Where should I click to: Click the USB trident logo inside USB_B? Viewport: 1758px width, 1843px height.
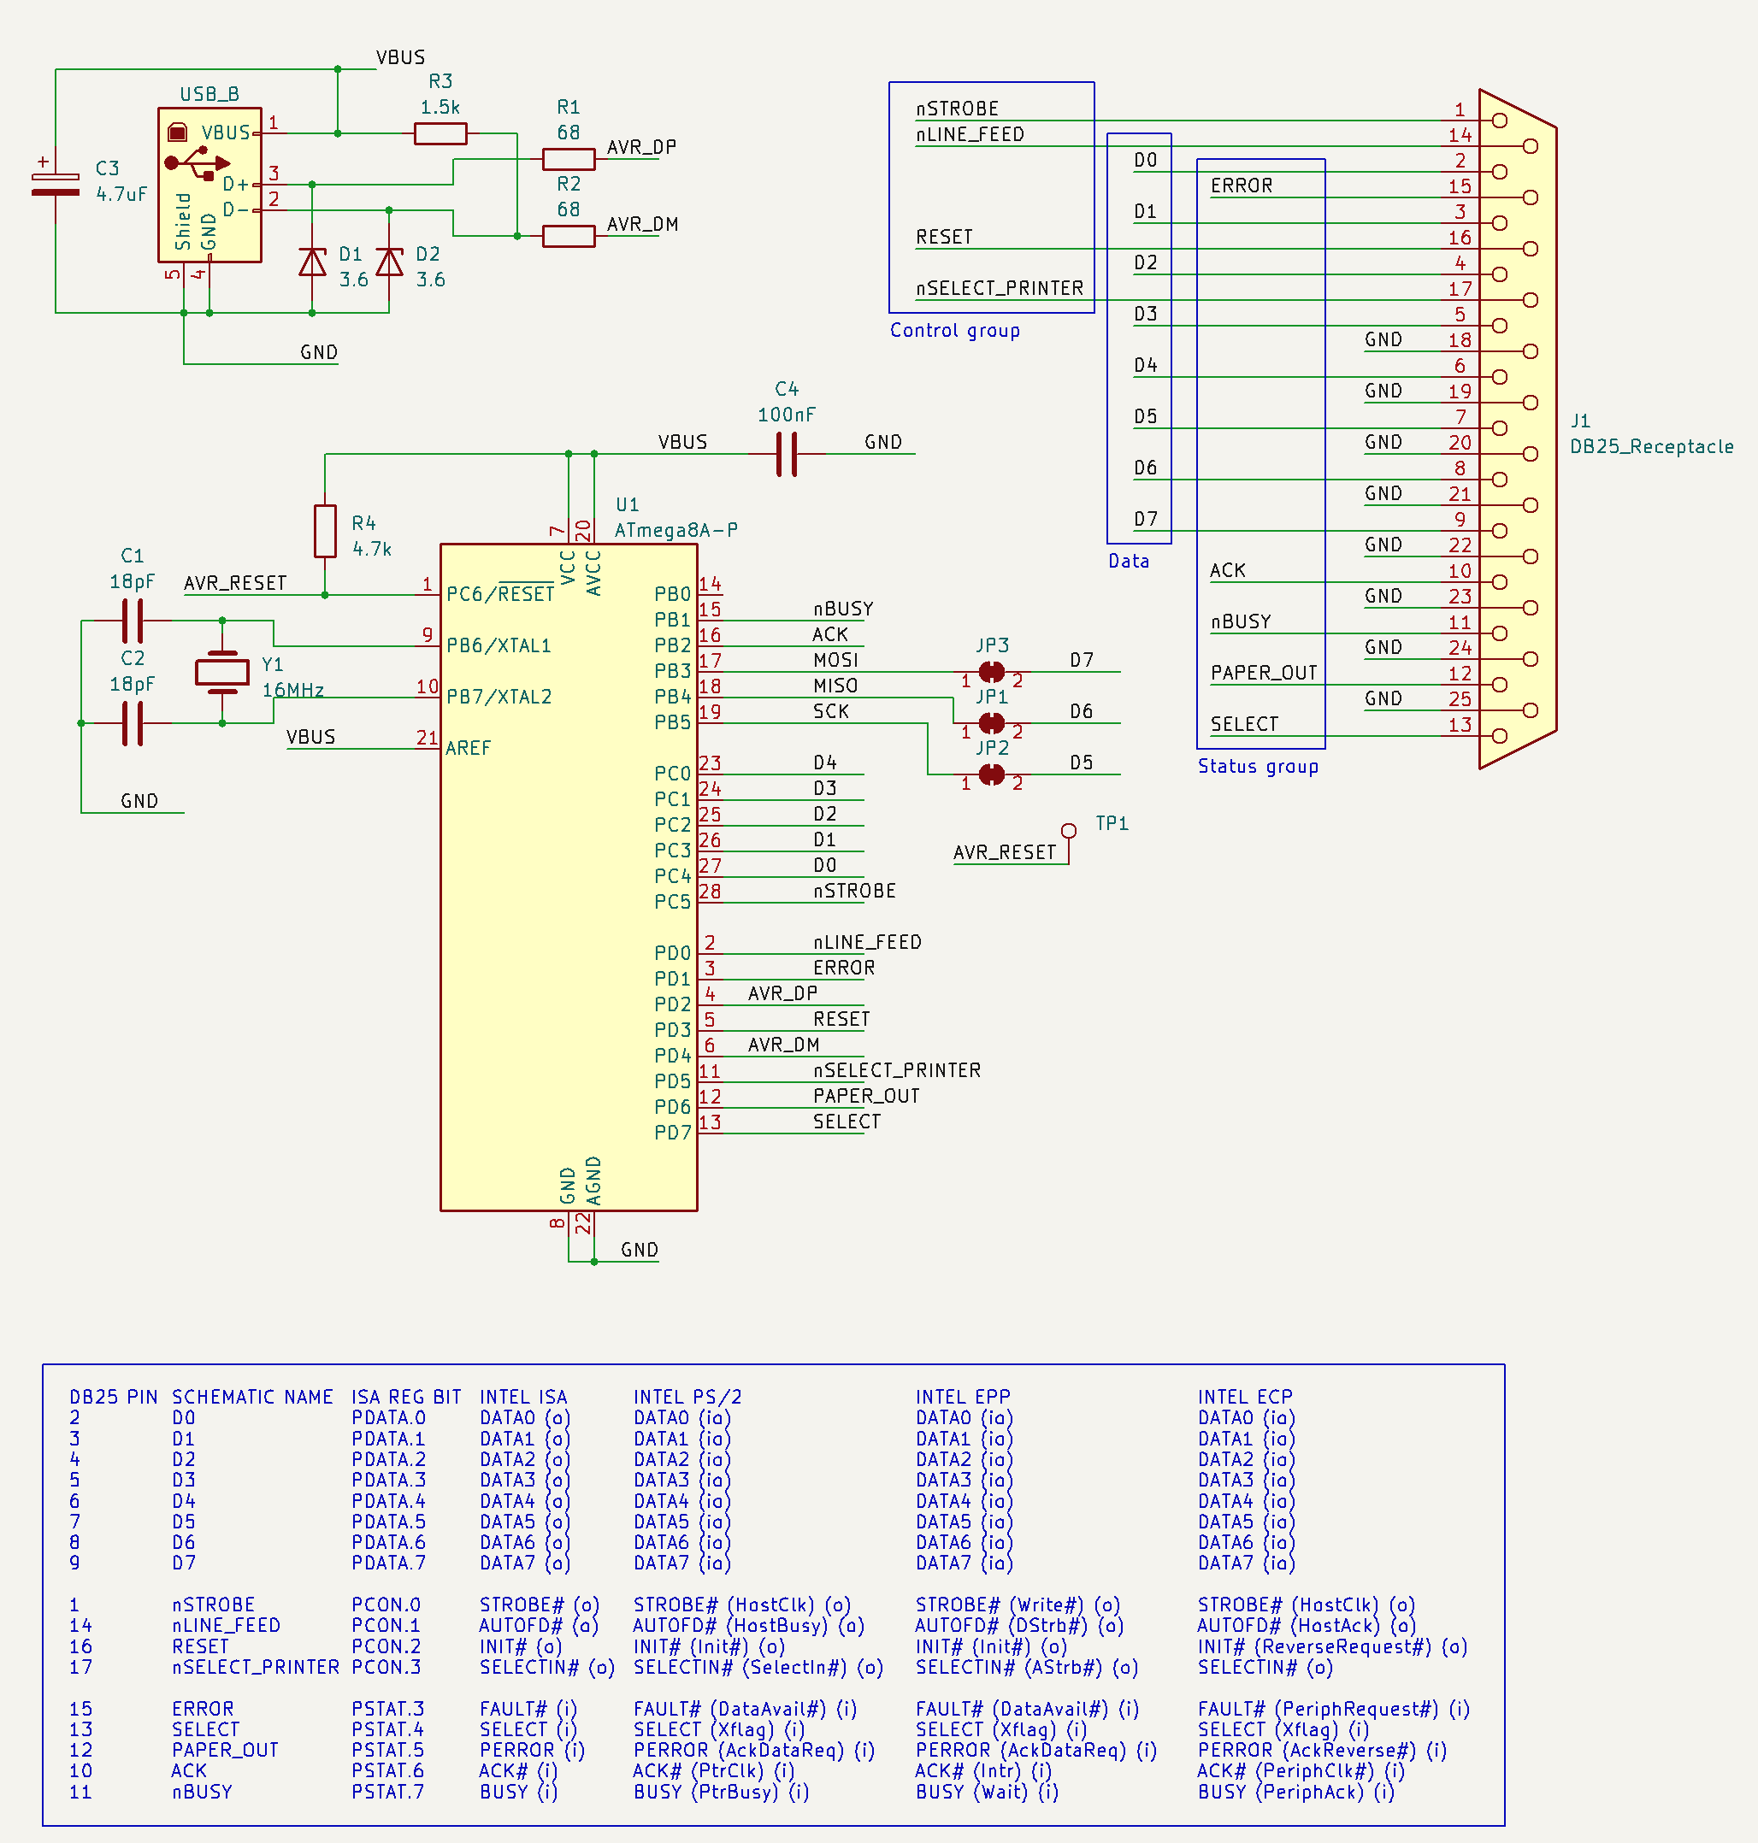(197, 163)
